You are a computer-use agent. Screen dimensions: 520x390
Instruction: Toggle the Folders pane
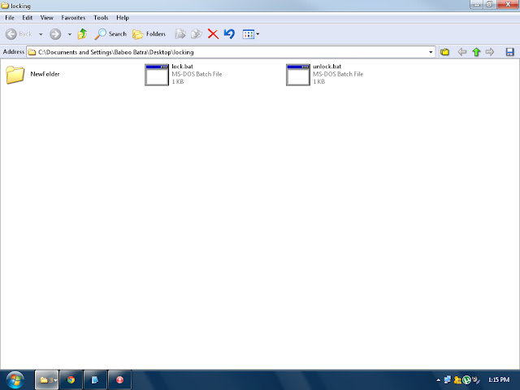coord(149,34)
